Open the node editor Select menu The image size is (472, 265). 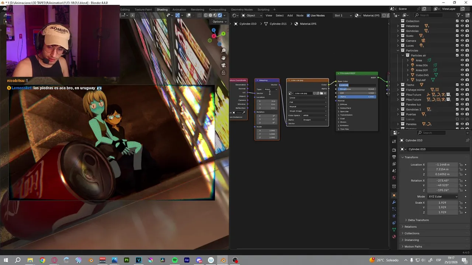(280, 15)
